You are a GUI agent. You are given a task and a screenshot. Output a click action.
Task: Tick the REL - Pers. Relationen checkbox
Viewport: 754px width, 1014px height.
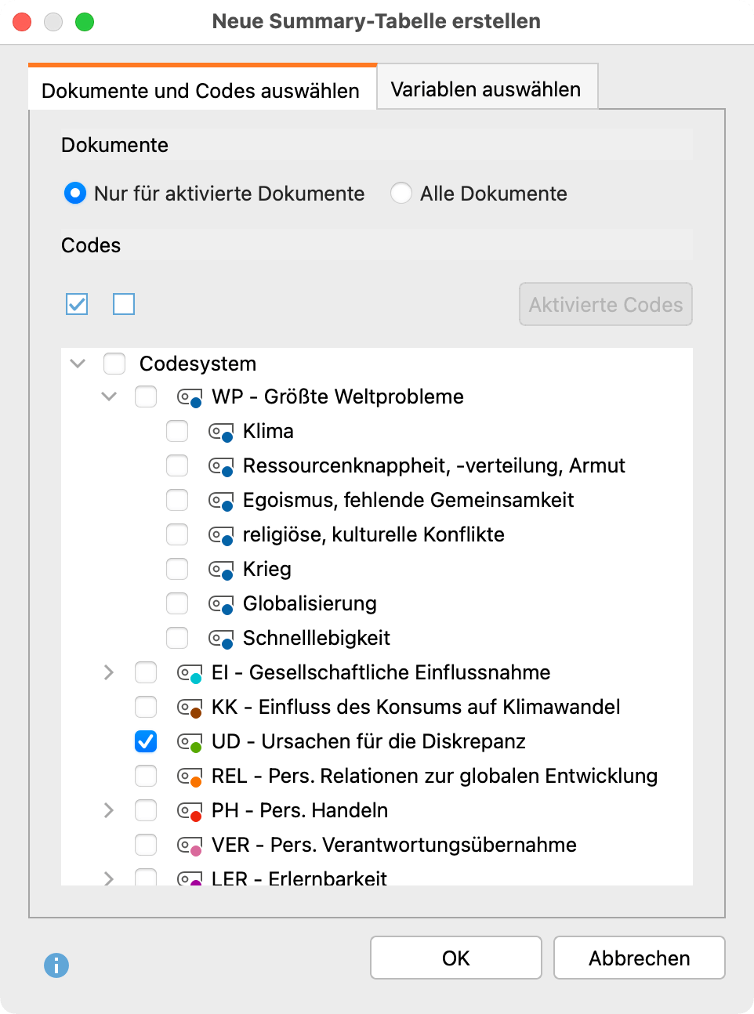pos(146,776)
